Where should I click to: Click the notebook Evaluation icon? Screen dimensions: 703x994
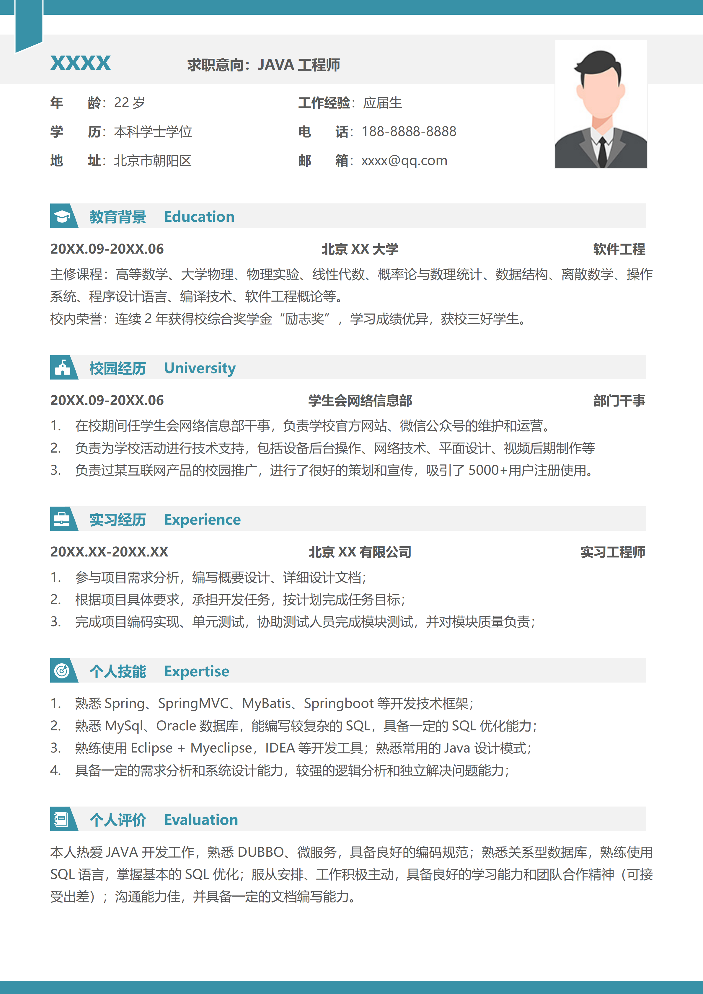61,819
